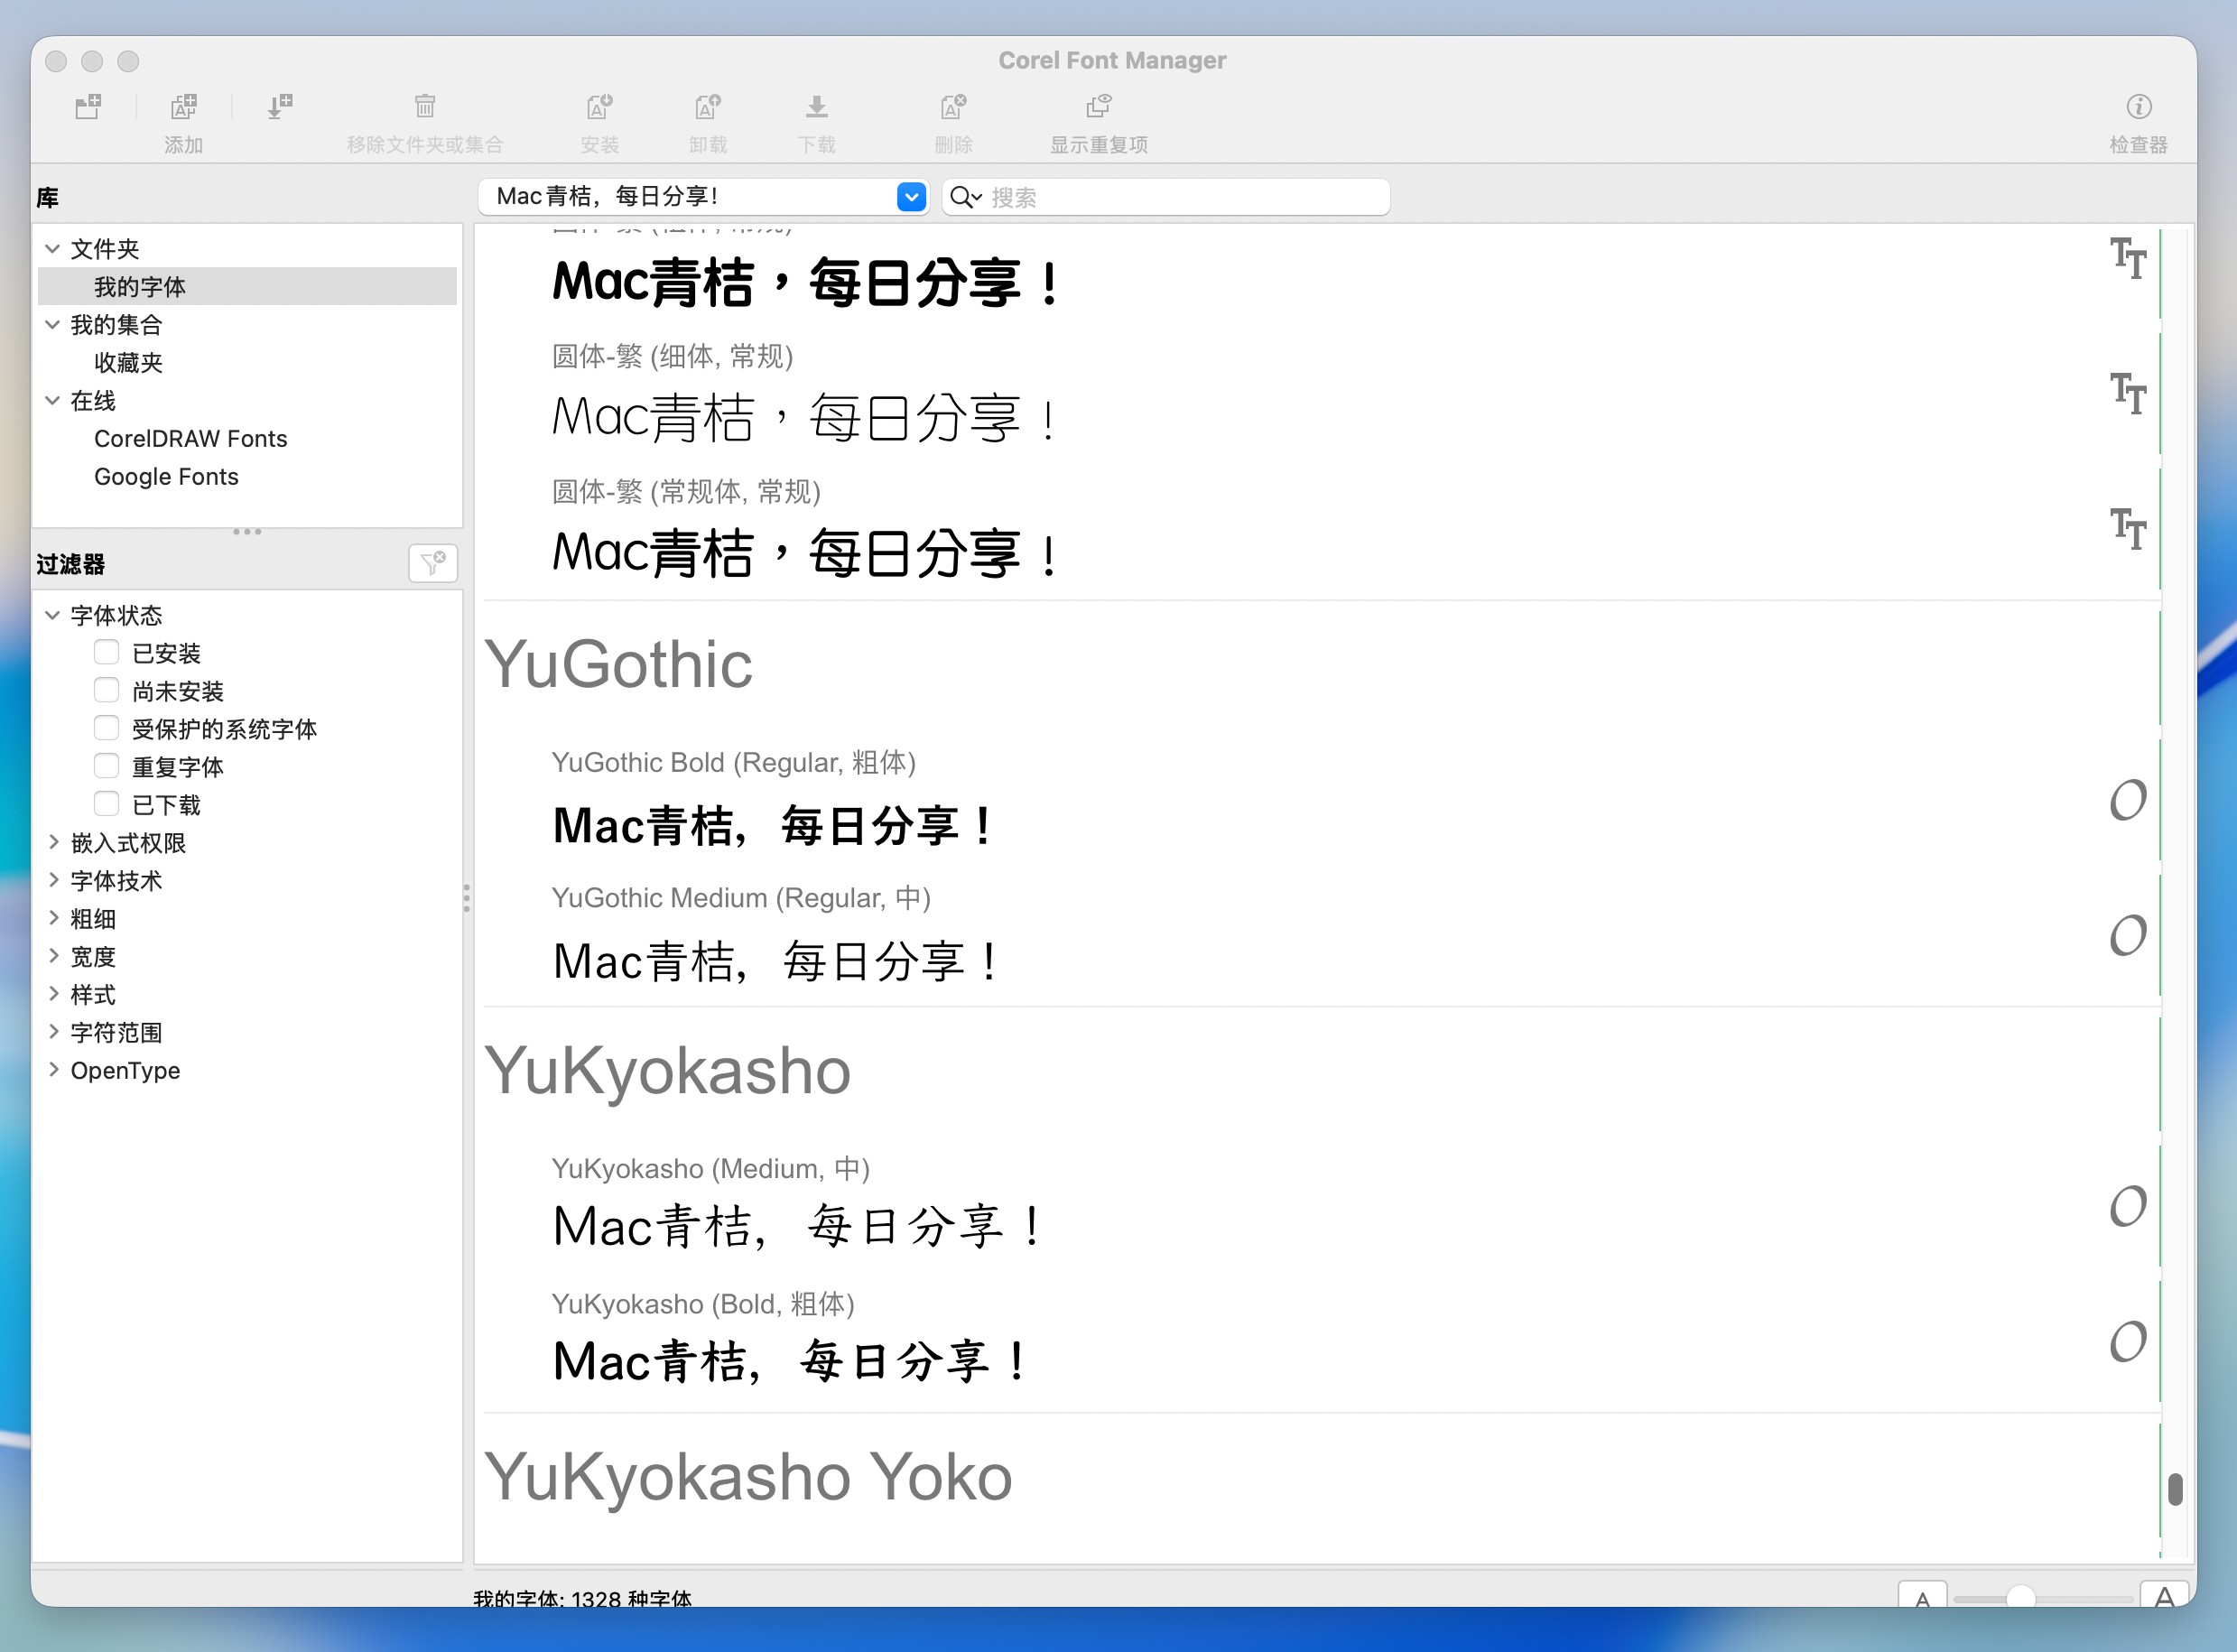2237x1652 pixels.
Task: Expand the 字体技术 filter group
Action: pos(54,880)
